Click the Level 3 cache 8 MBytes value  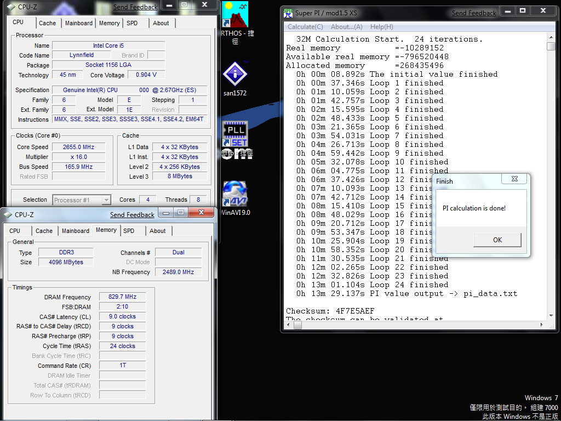[180, 176]
